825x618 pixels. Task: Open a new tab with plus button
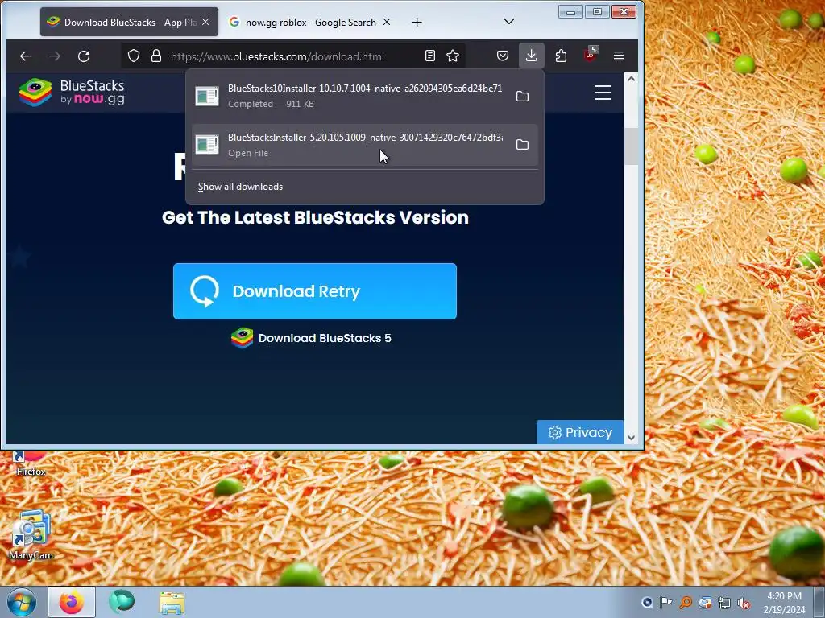[x=417, y=22]
